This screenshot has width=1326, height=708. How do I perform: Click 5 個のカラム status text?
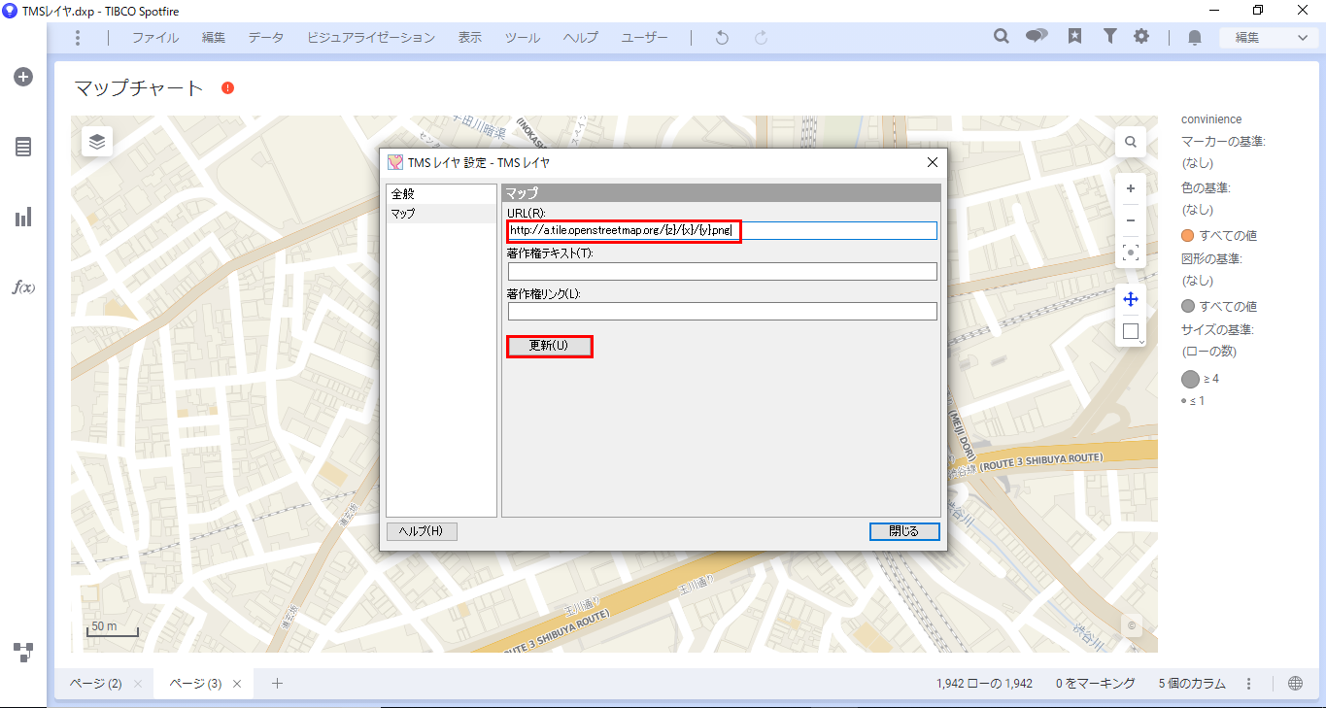tap(1192, 684)
